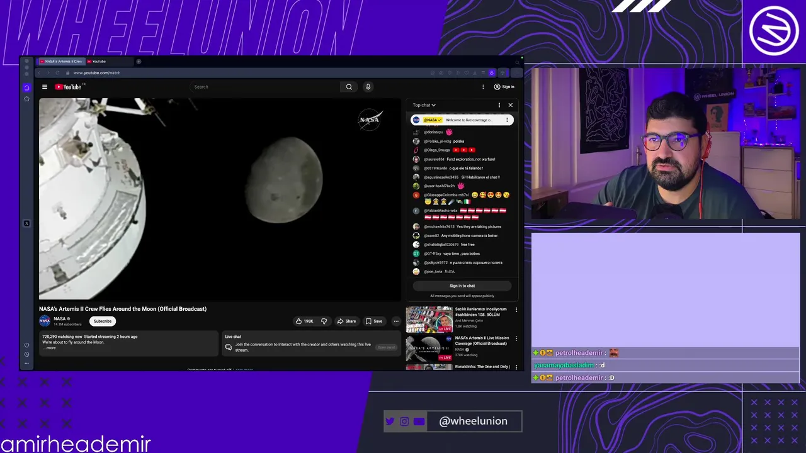Screen dimensions: 806x453
Task: Click chat message from @laurele861 Fund exploration
Action: (x=460, y=159)
